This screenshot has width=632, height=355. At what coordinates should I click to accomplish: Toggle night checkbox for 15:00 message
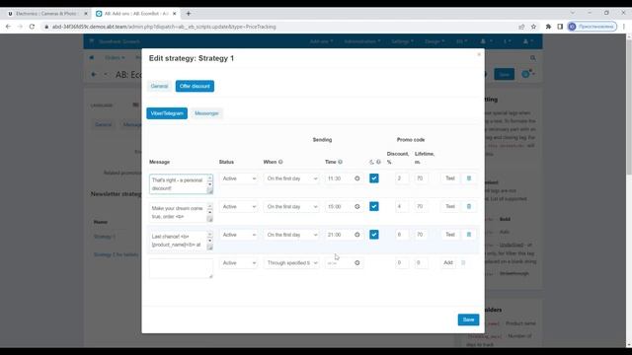point(374,206)
